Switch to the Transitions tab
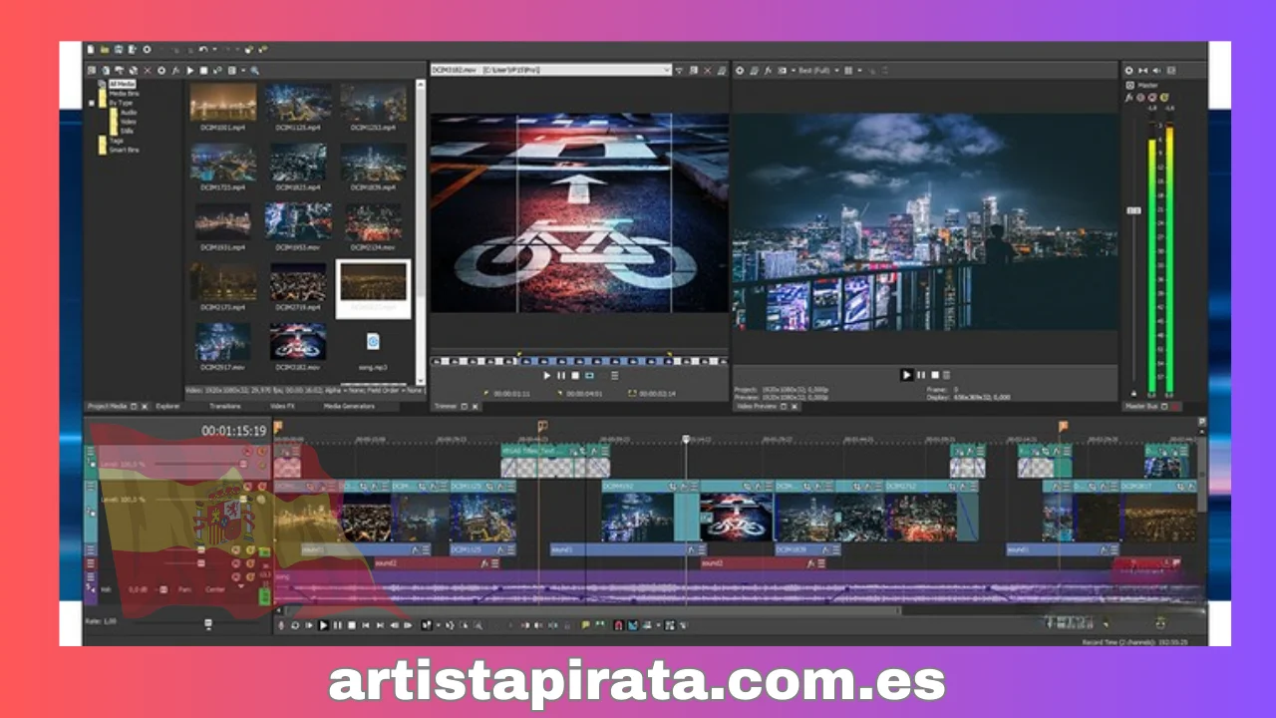 pyautogui.click(x=225, y=407)
